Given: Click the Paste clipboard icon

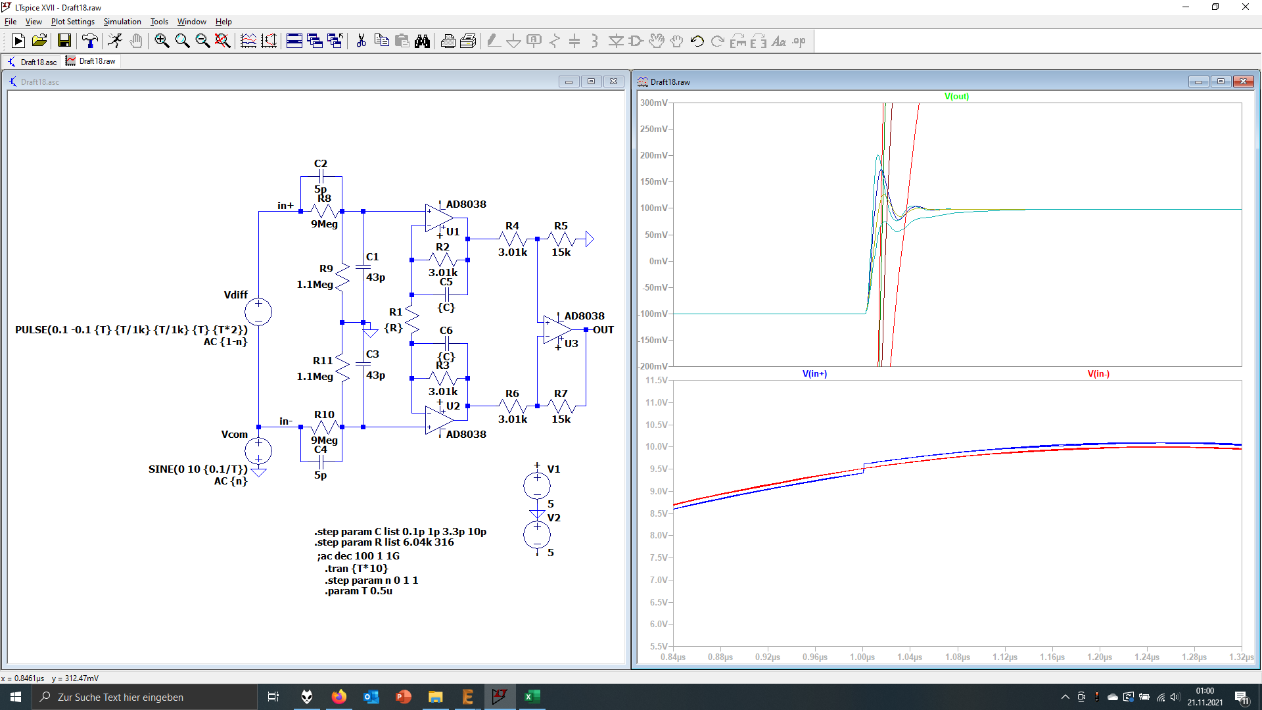Looking at the screenshot, I should pyautogui.click(x=402, y=41).
